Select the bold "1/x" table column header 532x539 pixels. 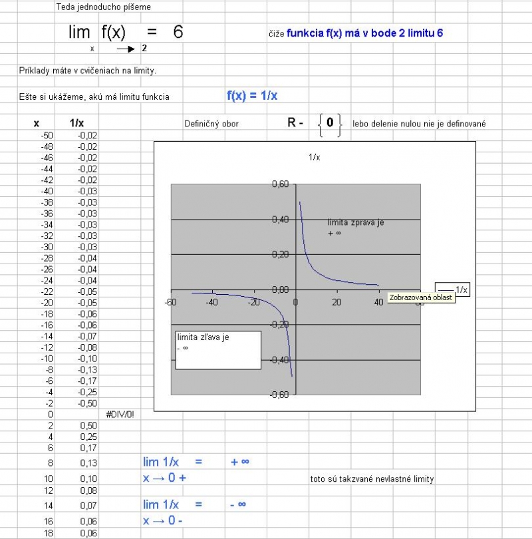pyautogui.click(x=76, y=123)
